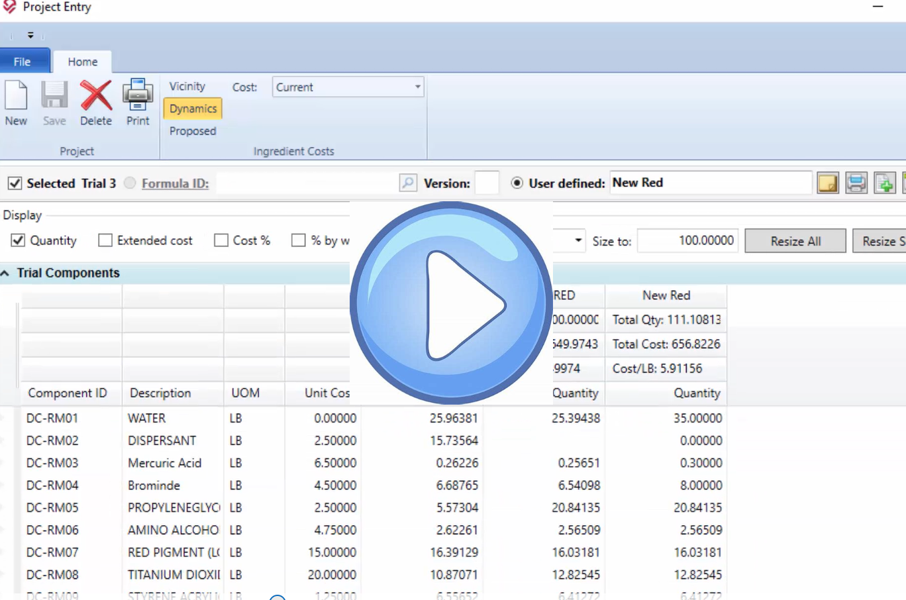
Task: Enable the % by w checkbox
Action: tap(299, 240)
